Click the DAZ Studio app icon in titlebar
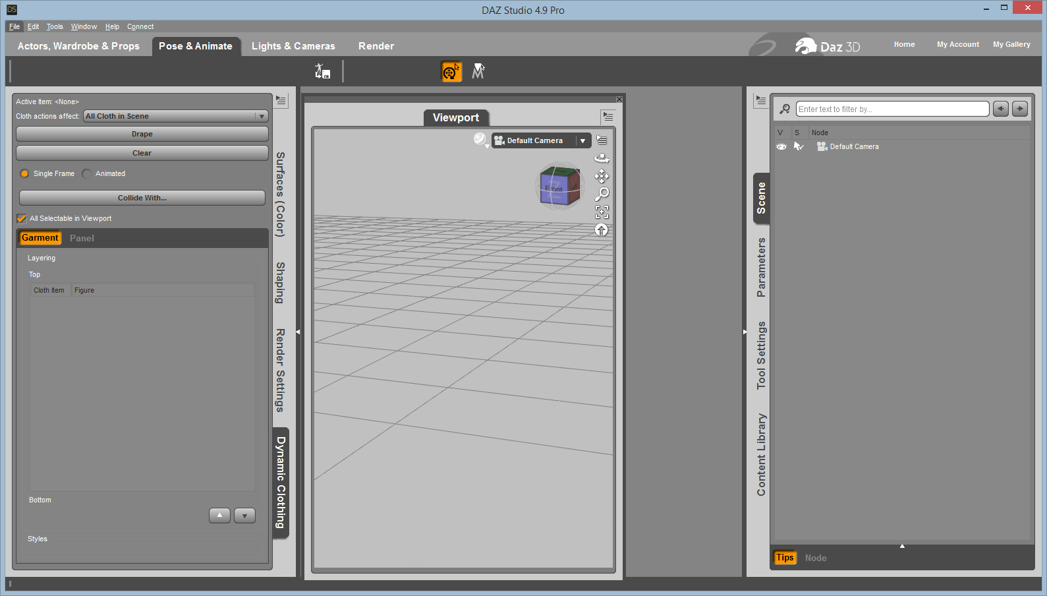This screenshot has width=1047, height=596. [12, 9]
